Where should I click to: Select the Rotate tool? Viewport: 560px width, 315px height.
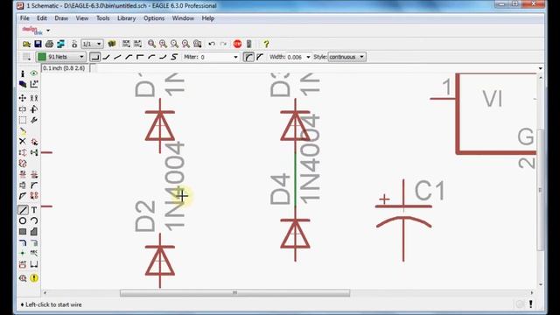tap(34, 108)
